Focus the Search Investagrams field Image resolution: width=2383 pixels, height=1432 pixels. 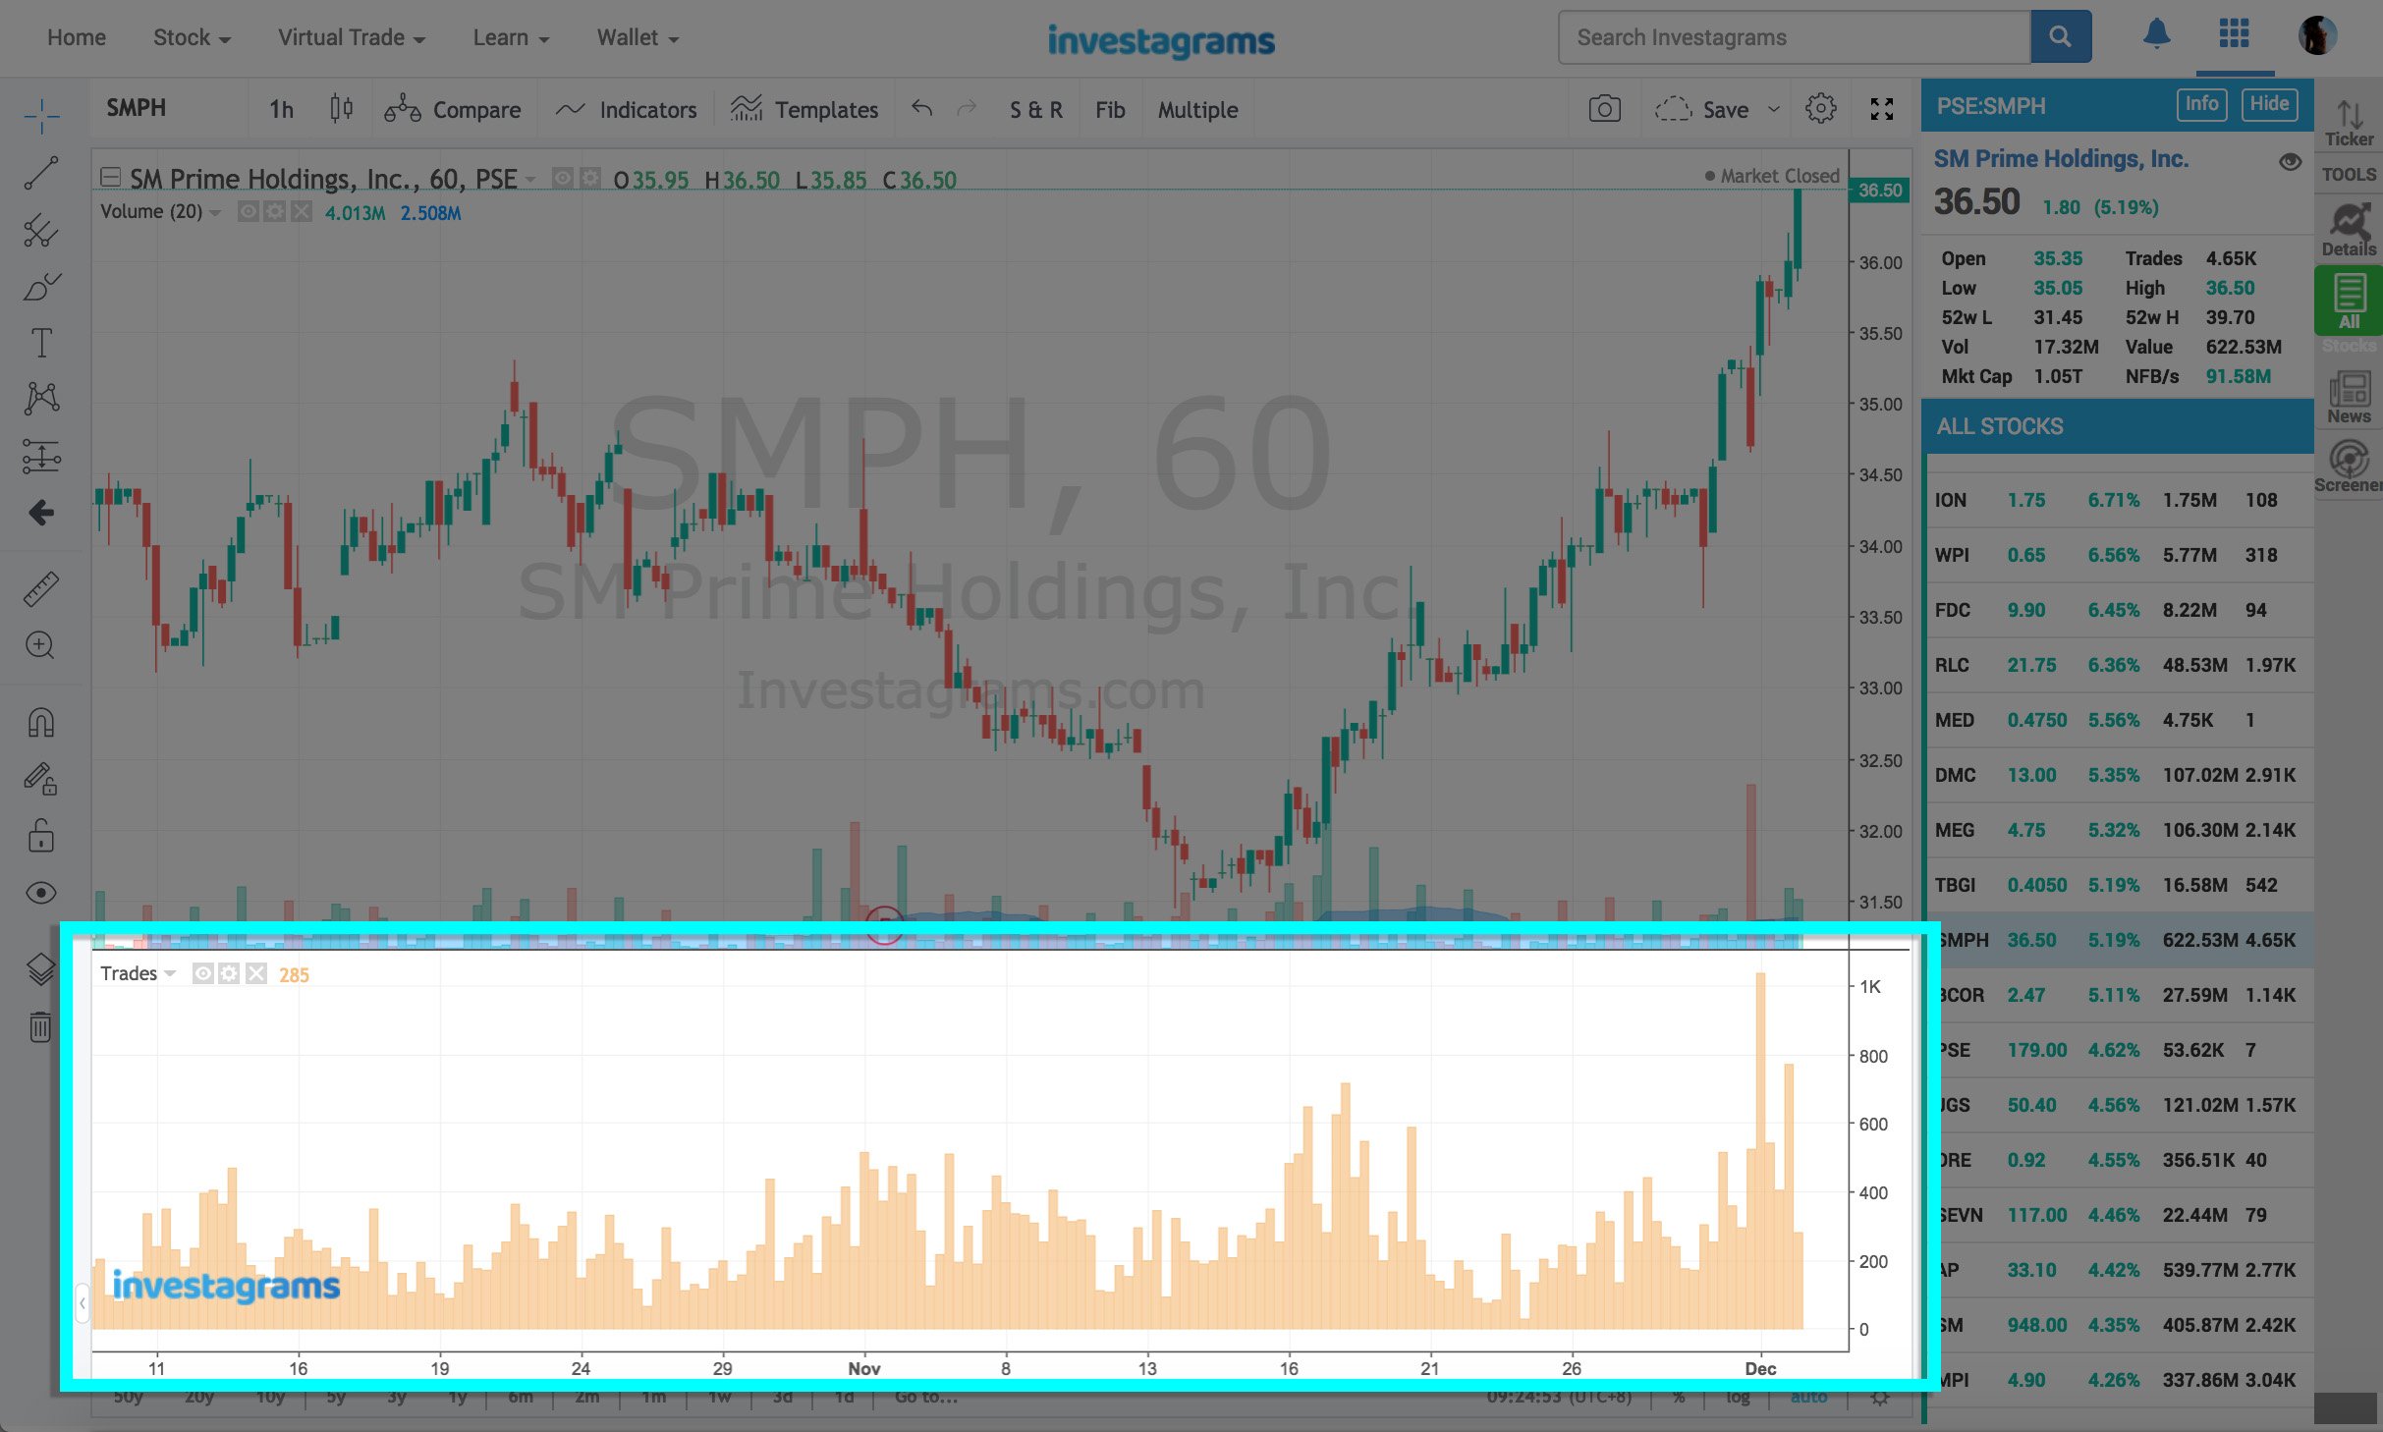[1794, 37]
